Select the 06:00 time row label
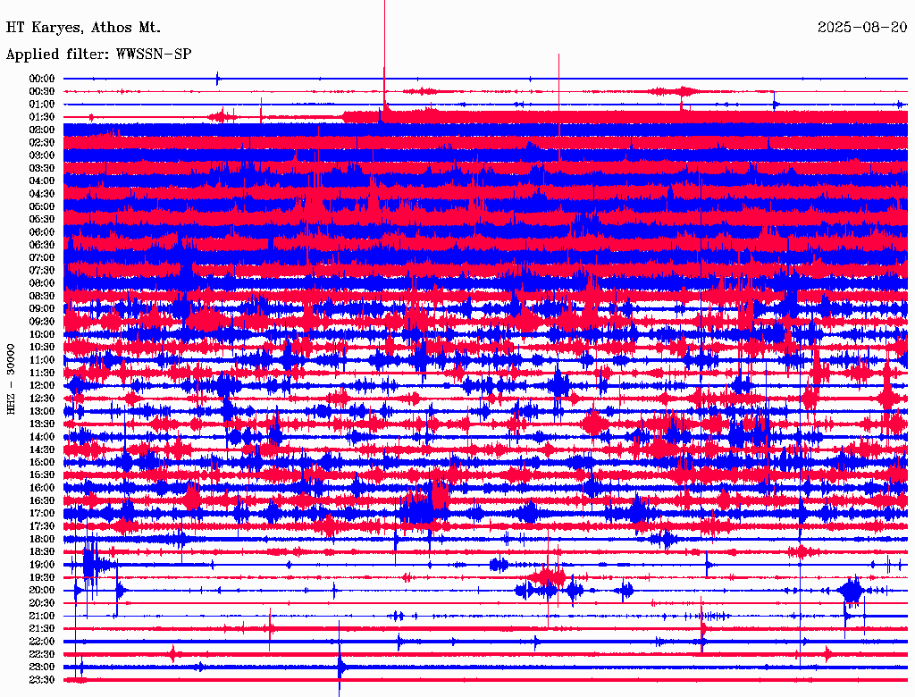 pos(42,232)
